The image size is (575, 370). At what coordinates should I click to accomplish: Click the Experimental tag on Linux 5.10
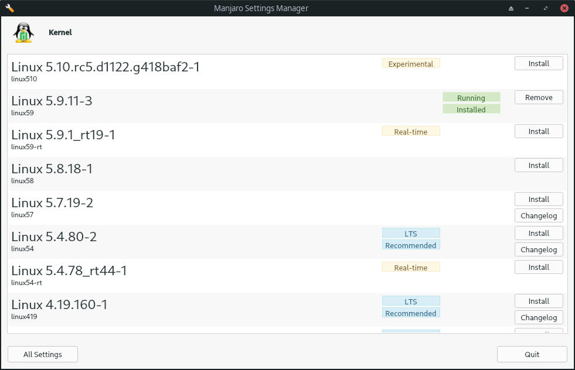click(x=411, y=64)
